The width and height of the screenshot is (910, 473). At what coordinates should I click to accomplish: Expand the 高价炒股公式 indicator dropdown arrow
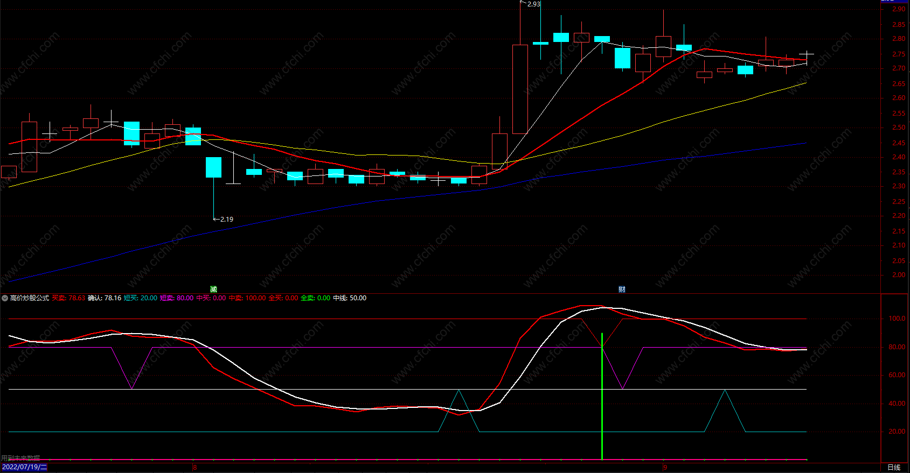tap(5, 298)
